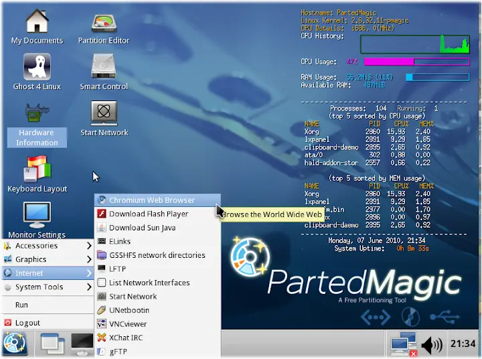Viewport: 482px width, 359px height.
Task: Click the 'System Uptime:' text line
Action: click(x=382, y=248)
